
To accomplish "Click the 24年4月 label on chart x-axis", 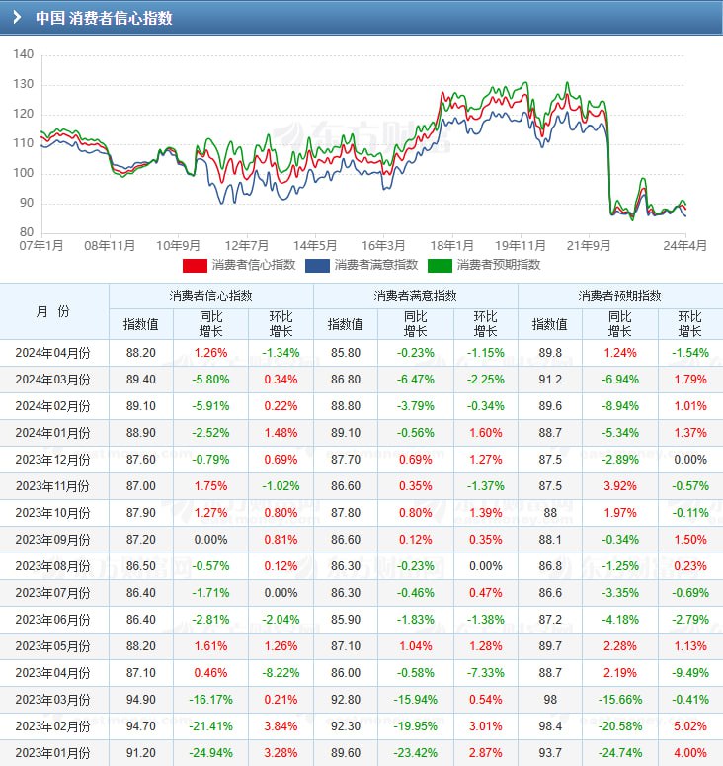I will tap(683, 245).
